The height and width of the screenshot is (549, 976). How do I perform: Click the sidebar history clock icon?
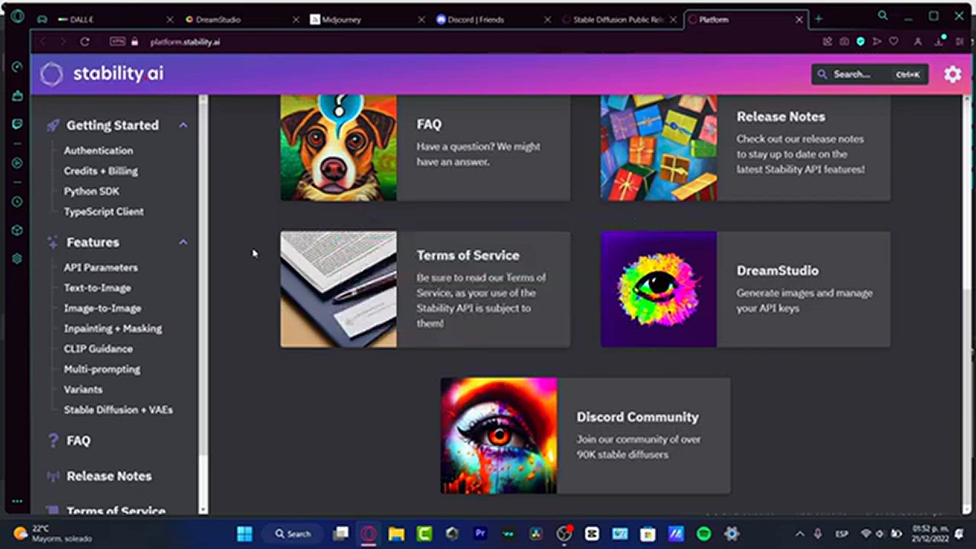pyautogui.click(x=17, y=202)
